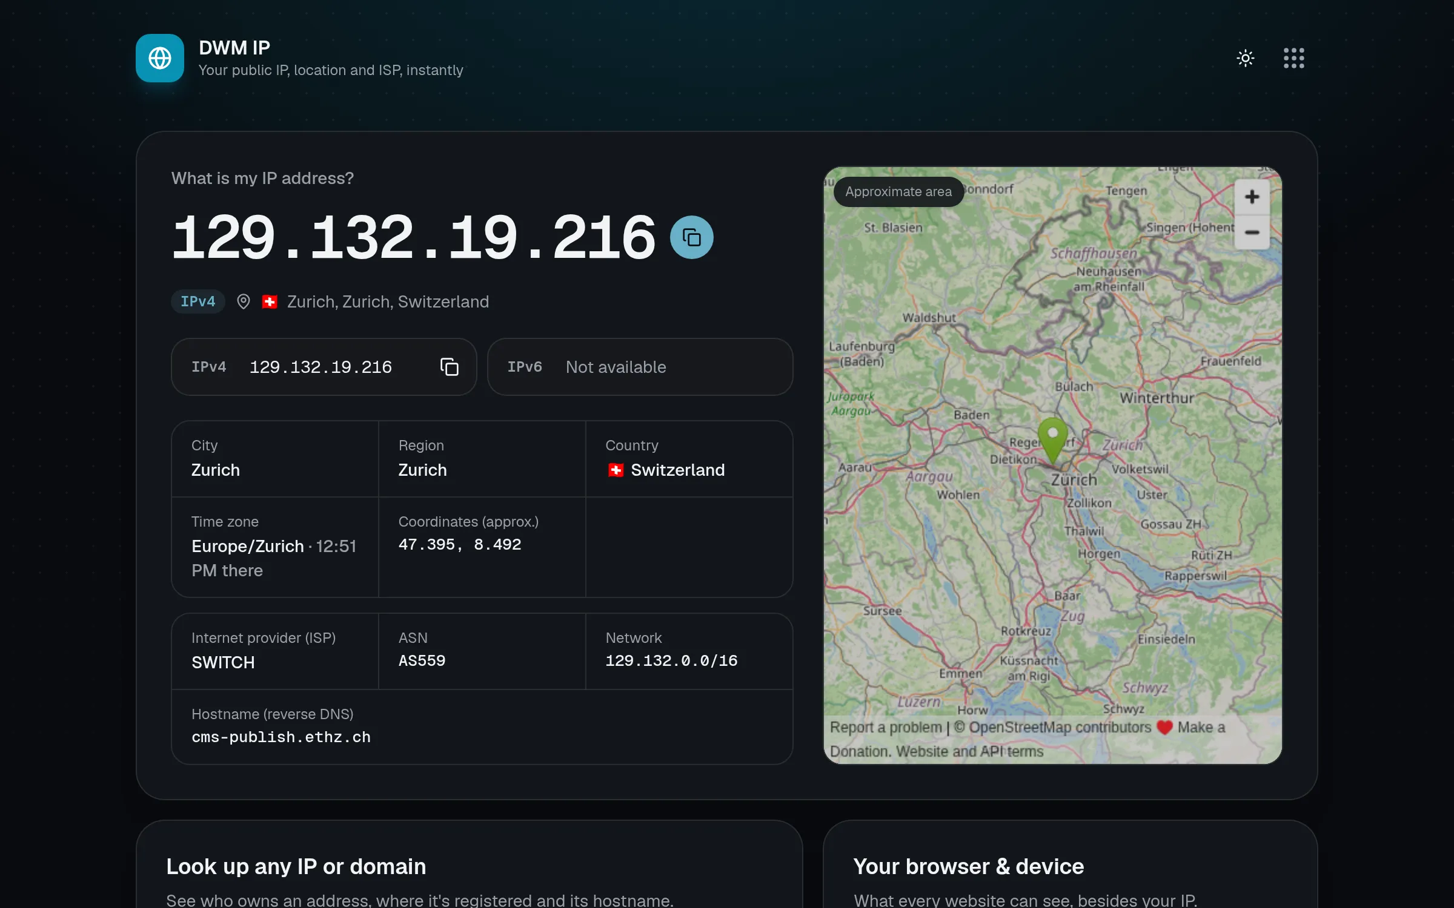Click hostname cms-publish.ethz.ch
Viewport: 1454px width, 908px height.
pos(281,737)
